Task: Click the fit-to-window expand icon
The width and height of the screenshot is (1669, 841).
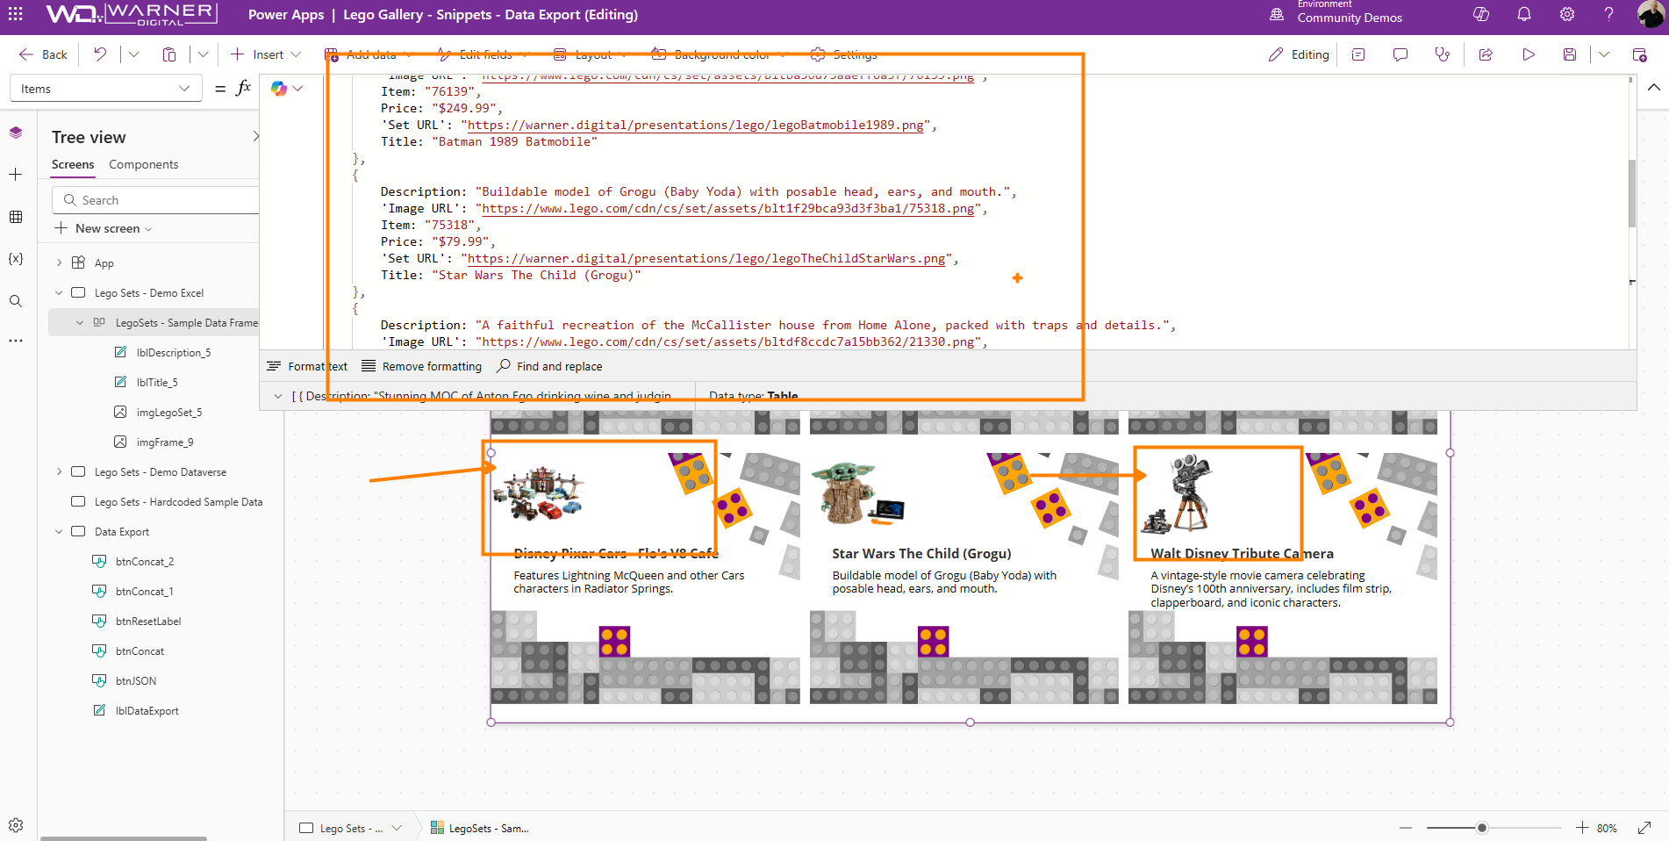Action: (1644, 828)
